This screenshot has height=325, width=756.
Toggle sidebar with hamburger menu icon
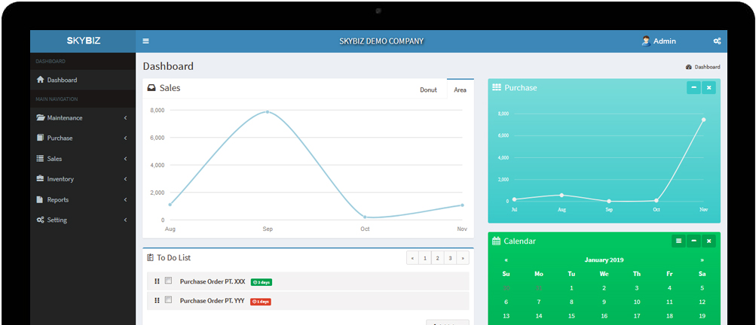coord(145,41)
